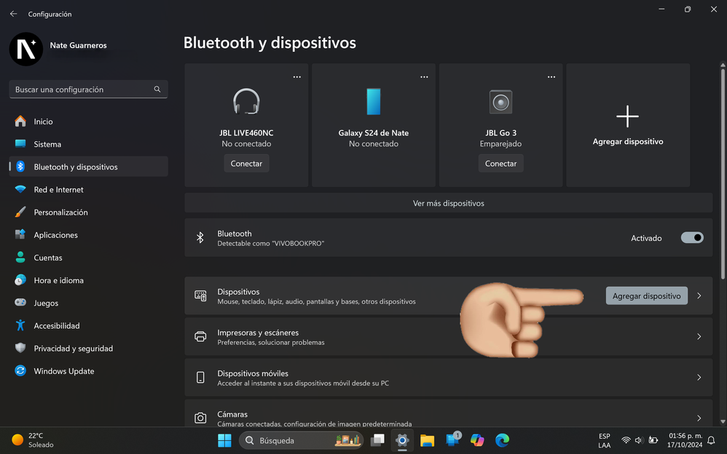Viewport: 727px width, 454px height.
Task: Click the Dispositivos móviles row title
Action: pyautogui.click(x=253, y=373)
